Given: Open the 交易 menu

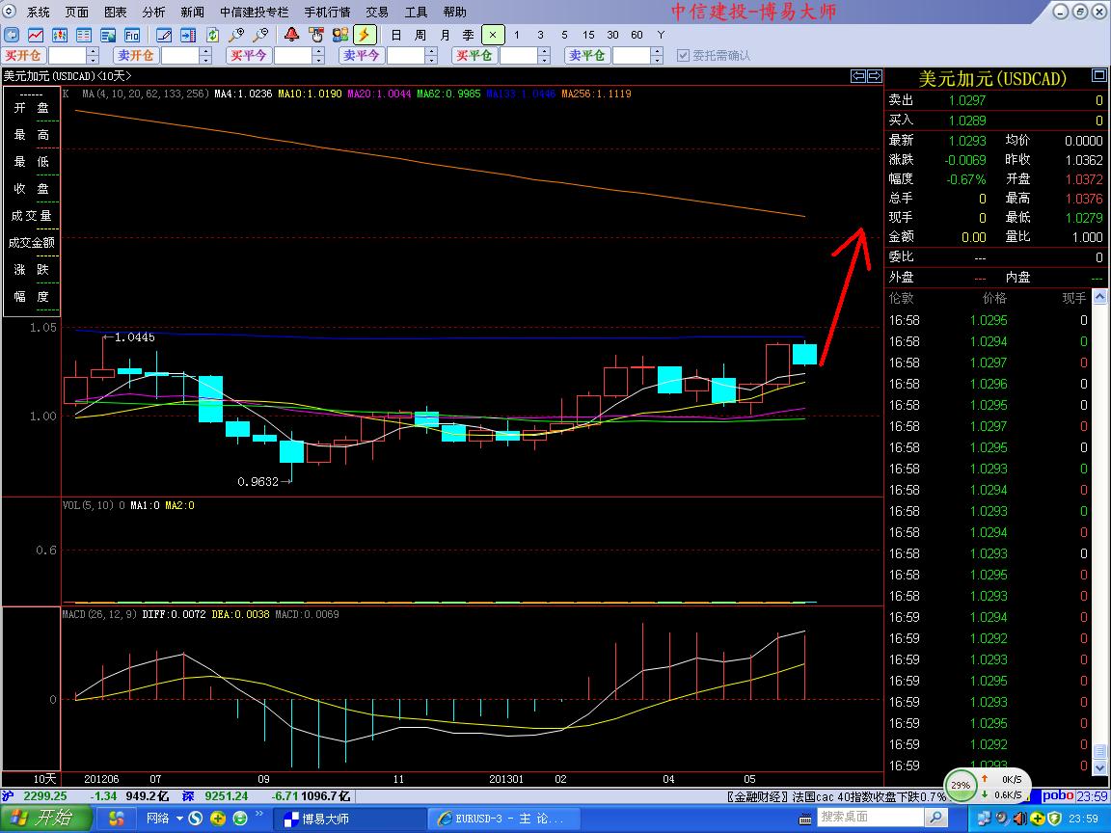Looking at the screenshot, I should point(377,12).
